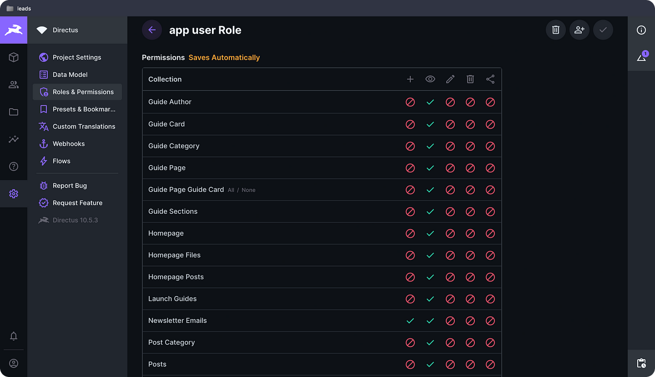Open the User Directory module
The height and width of the screenshot is (377, 655).
click(x=14, y=85)
